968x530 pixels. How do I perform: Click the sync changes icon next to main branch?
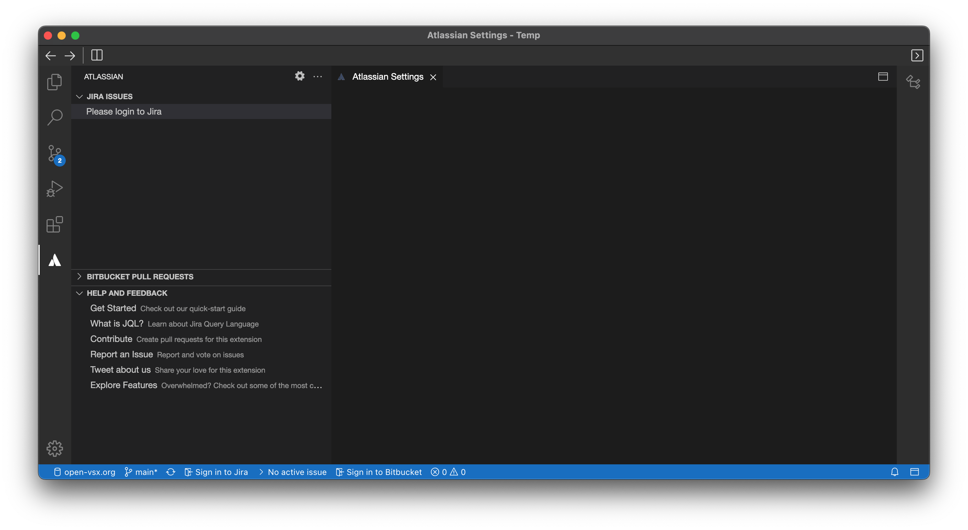click(x=170, y=472)
